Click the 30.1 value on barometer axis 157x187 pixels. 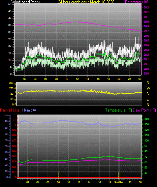(146, 12)
